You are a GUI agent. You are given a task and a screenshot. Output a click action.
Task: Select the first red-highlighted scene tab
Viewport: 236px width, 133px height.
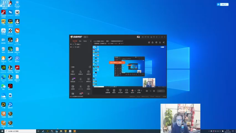(75, 41)
